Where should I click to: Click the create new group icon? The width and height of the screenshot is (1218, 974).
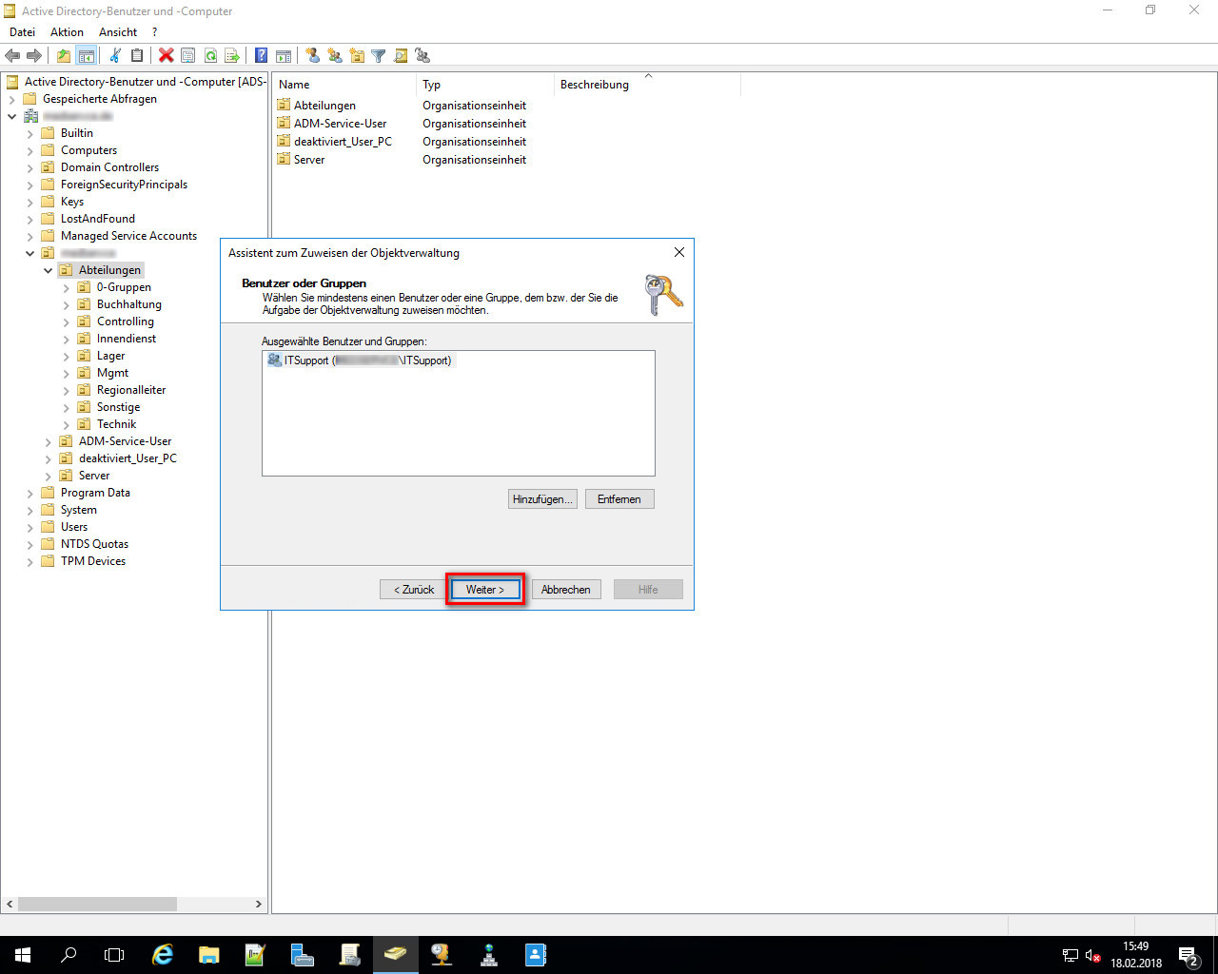335,56
